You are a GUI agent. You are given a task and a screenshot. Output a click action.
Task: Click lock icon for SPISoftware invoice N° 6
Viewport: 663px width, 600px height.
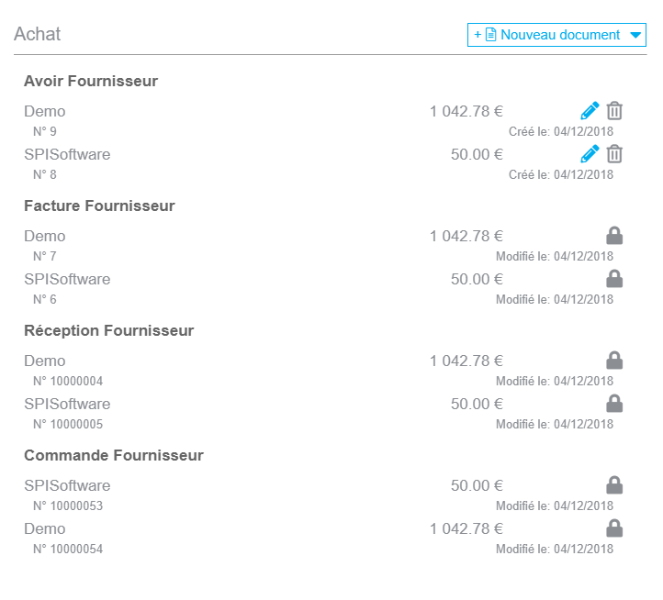614,279
